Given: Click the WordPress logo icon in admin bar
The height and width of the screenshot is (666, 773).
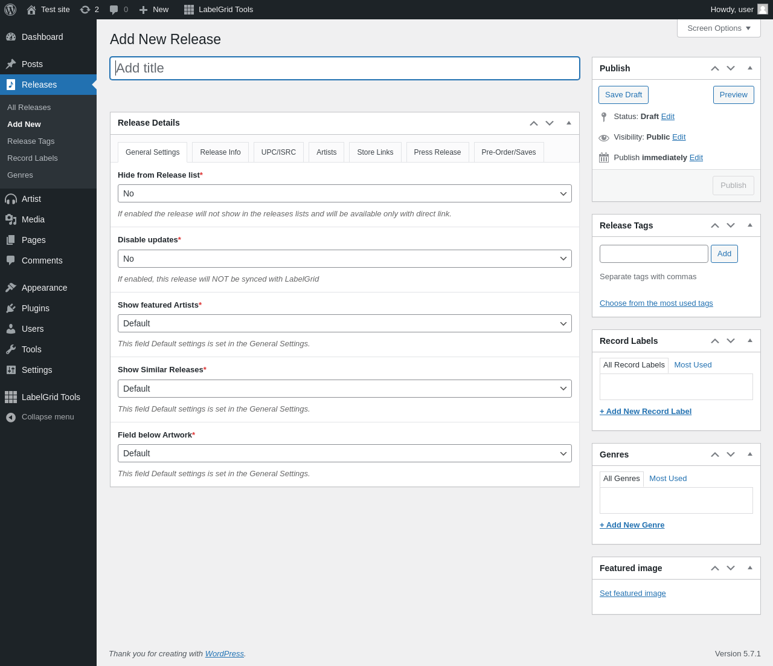Looking at the screenshot, I should click(10, 10).
